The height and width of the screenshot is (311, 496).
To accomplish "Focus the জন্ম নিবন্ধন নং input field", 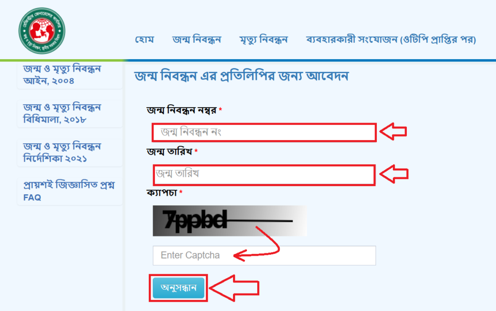I will click(264, 132).
